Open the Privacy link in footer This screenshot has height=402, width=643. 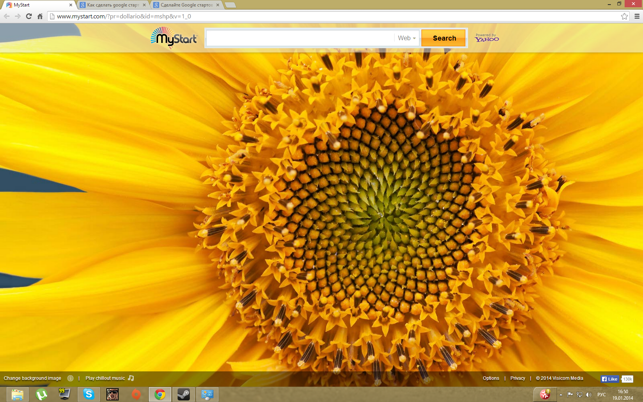pyautogui.click(x=518, y=378)
